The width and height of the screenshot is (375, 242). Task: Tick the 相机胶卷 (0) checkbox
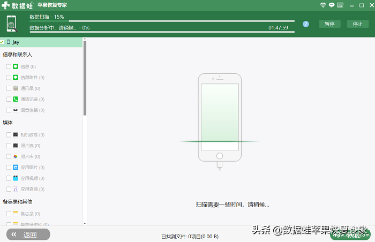9,134
